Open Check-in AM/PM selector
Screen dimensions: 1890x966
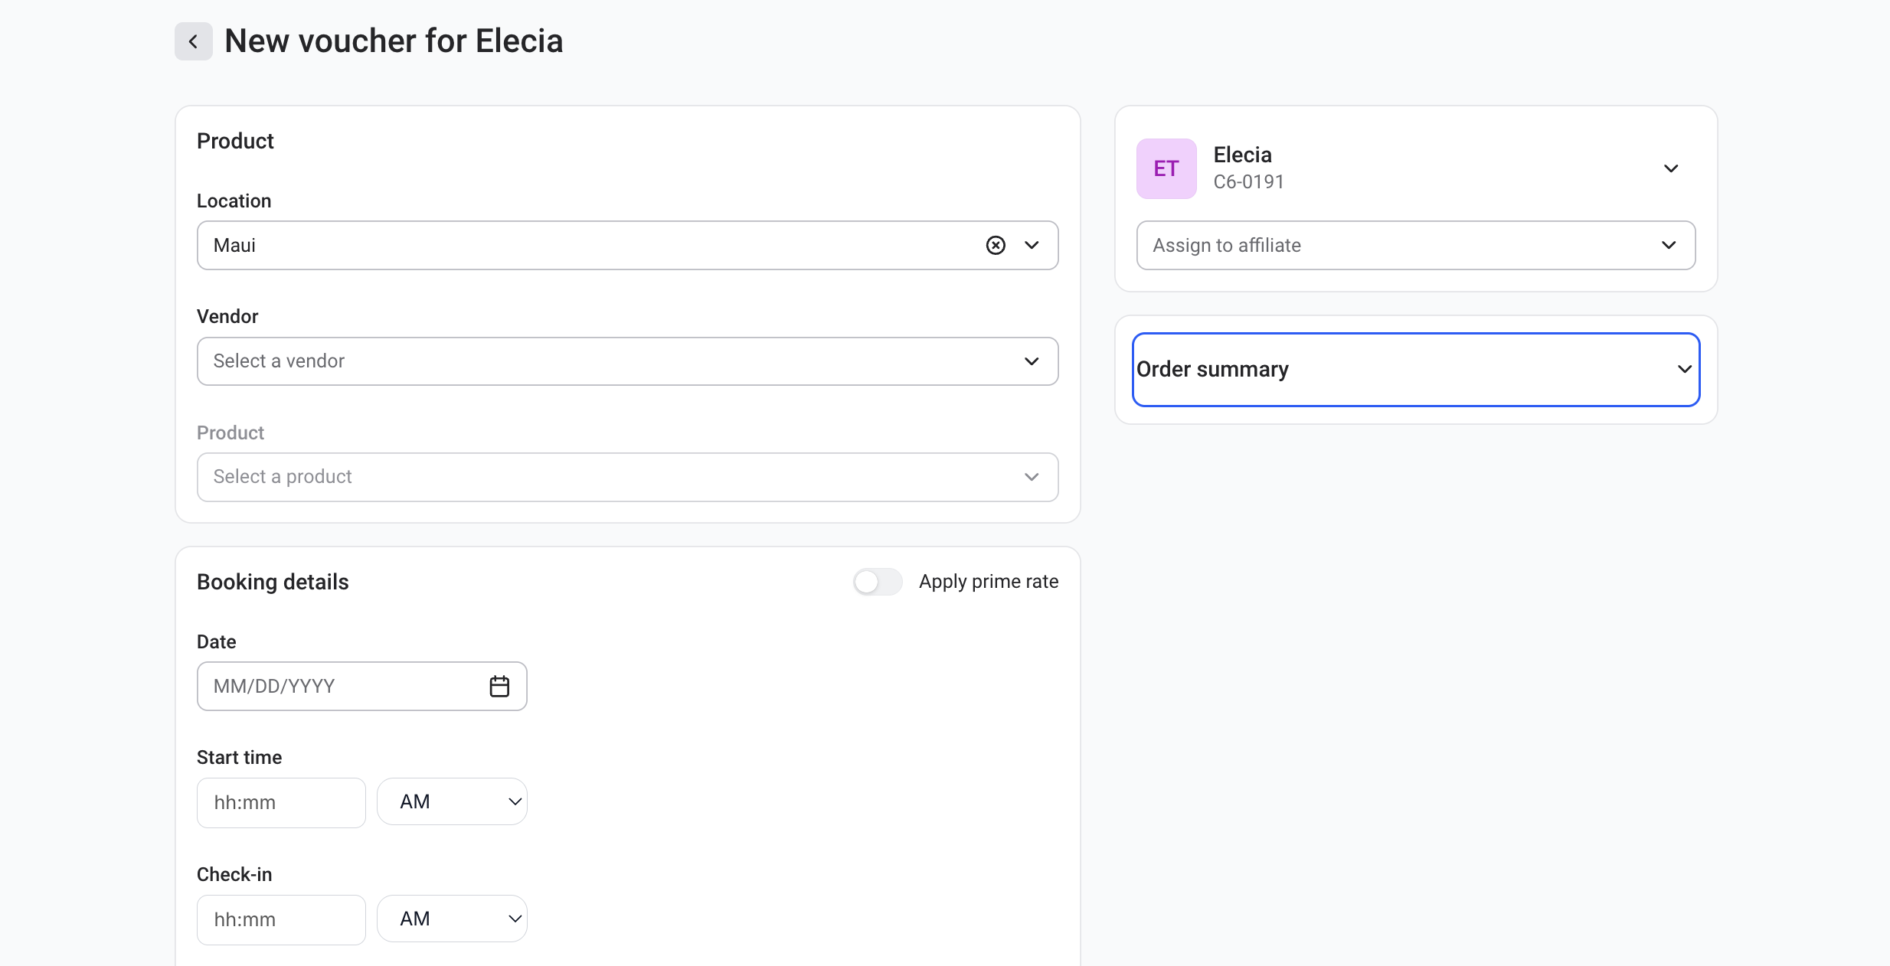[452, 919]
